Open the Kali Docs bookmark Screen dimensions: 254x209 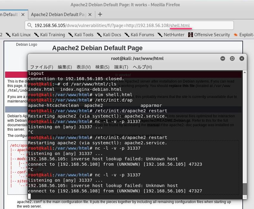tap(109, 35)
